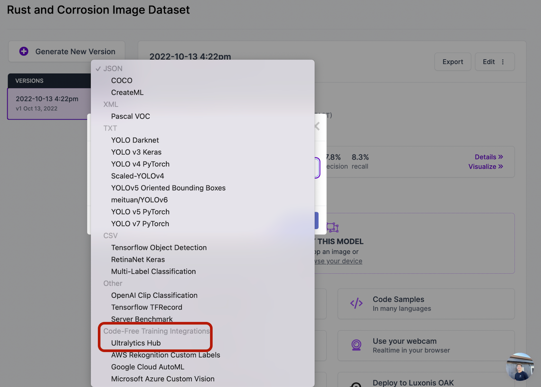Pick Multi-Label Classification option
541x387 pixels.
tap(154, 271)
